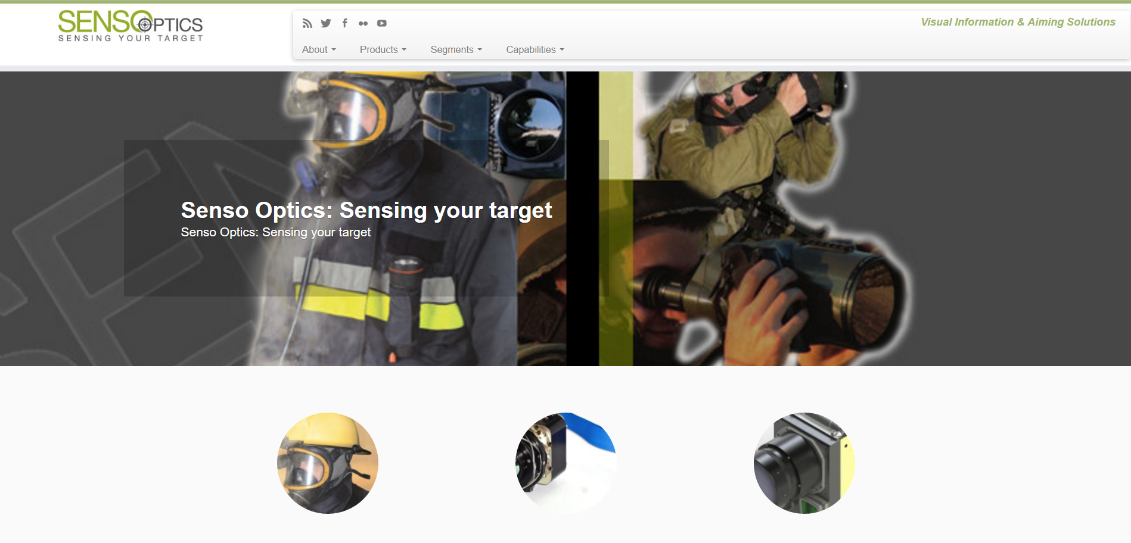
Task: Click the YouTube icon
Action: pyautogui.click(x=382, y=23)
